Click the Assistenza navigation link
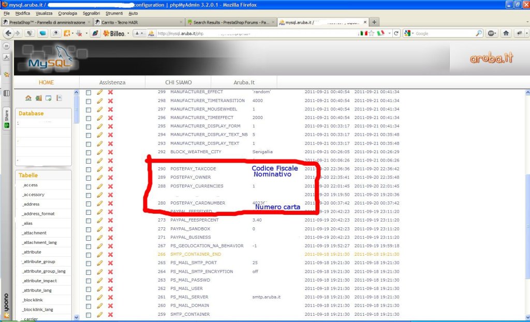530x322 pixels. 112,82
